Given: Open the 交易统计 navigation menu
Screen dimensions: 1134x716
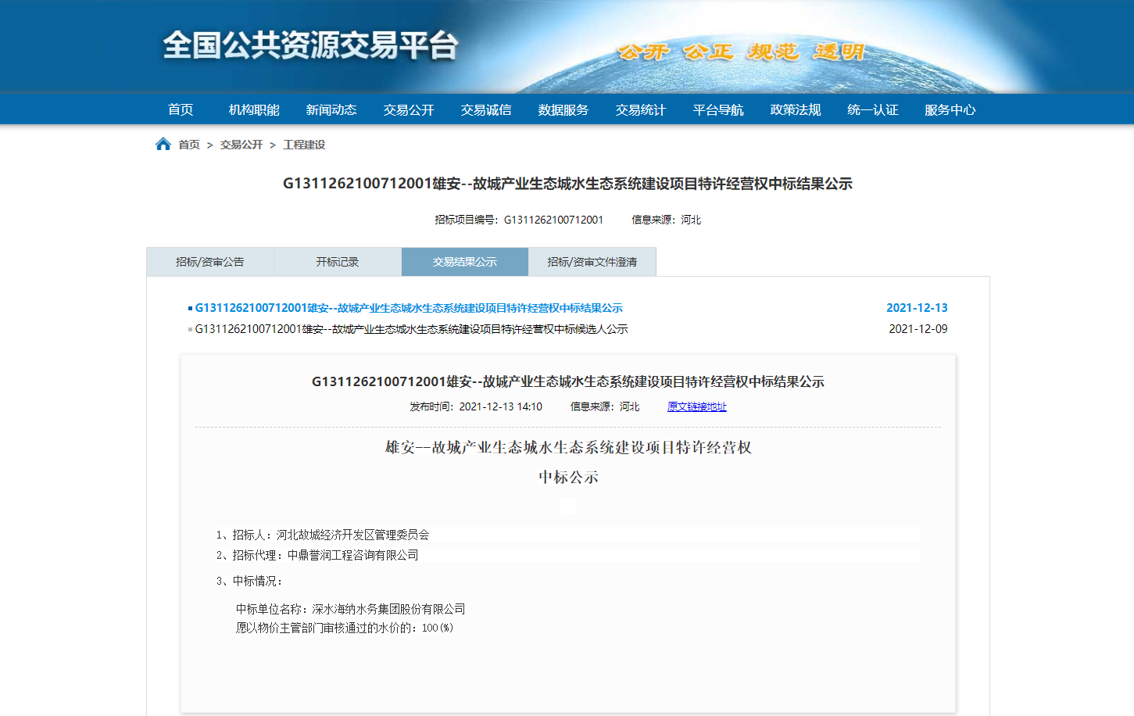Looking at the screenshot, I should [x=640, y=109].
